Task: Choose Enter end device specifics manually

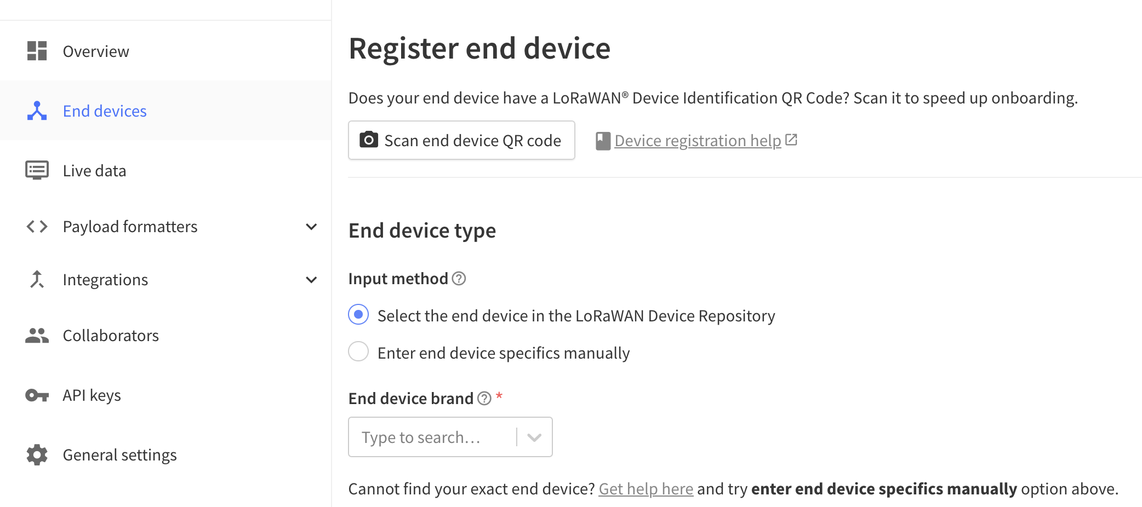Action: (x=358, y=352)
